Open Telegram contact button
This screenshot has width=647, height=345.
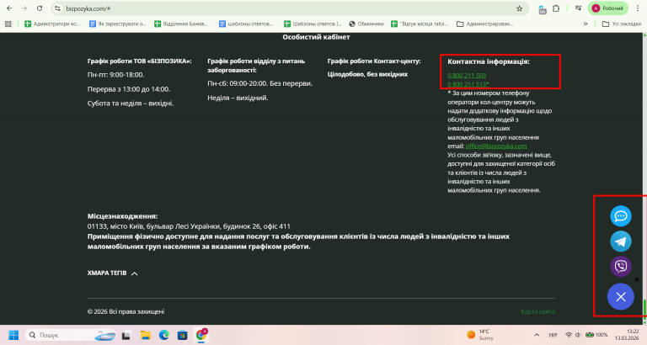pos(621,241)
